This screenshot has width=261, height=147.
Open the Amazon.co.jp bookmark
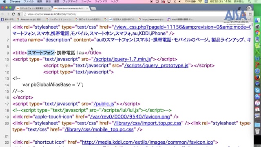point(29,19)
